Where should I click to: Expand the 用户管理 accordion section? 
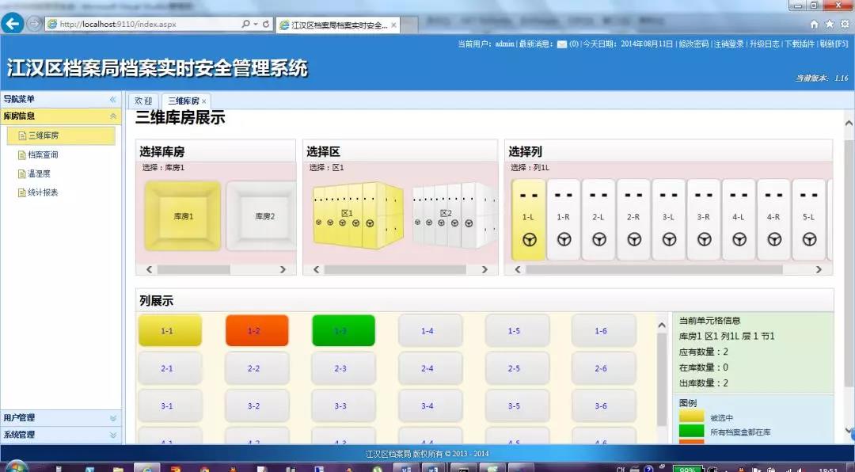(x=60, y=418)
